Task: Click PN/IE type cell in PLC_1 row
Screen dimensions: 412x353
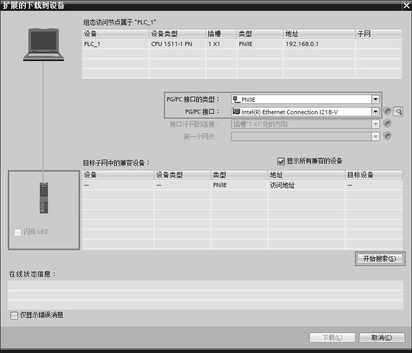Action: coord(260,44)
